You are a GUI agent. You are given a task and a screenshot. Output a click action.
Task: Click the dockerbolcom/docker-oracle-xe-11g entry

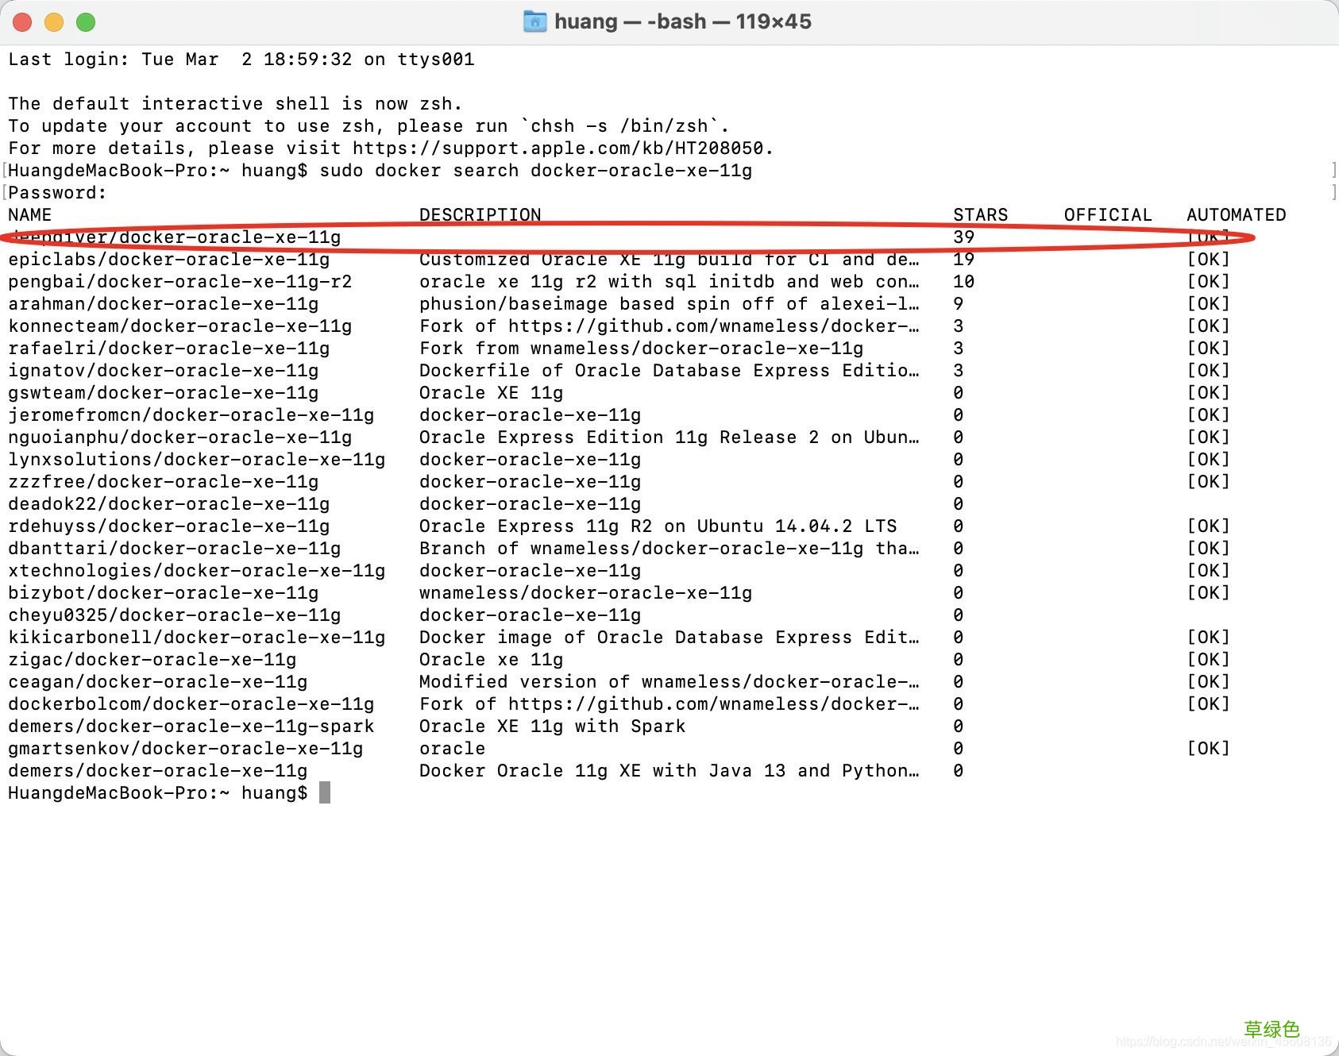[191, 704]
